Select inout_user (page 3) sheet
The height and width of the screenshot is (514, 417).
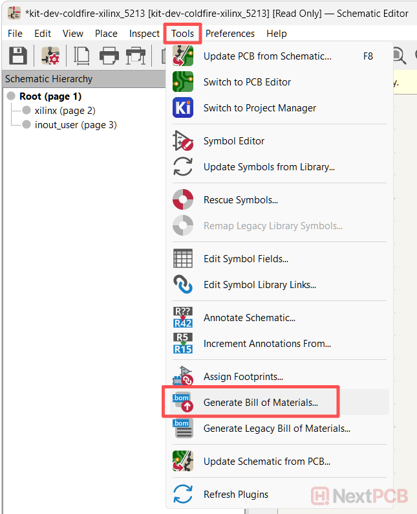click(75, 125)
